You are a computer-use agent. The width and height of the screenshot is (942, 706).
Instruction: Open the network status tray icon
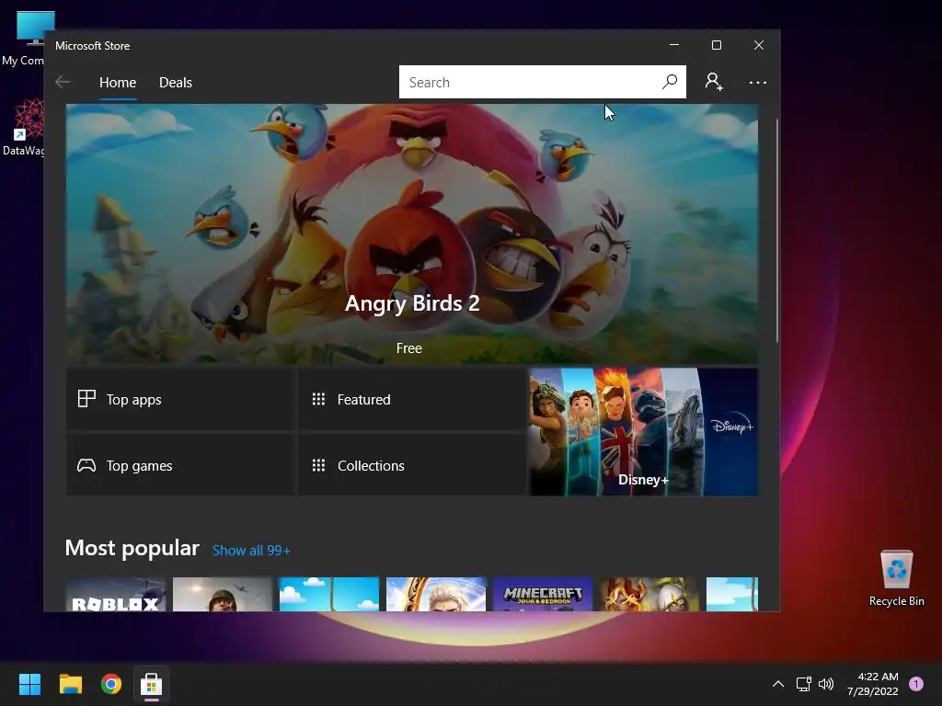(x=803, y=684)
